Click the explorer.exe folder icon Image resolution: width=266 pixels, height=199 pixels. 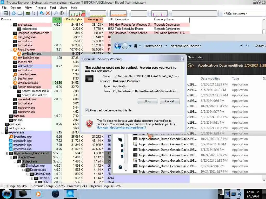pyautogui.click(x=7, y=132)
